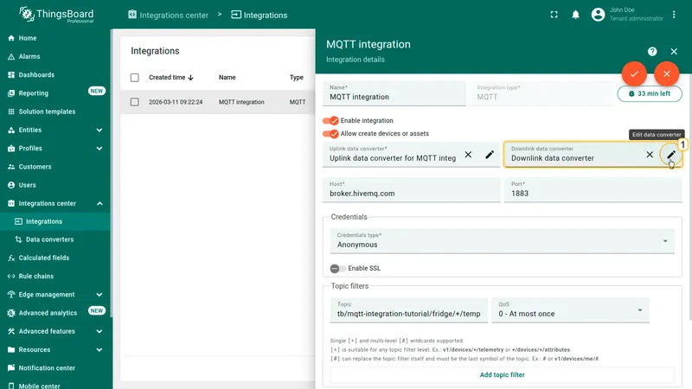Toggle fullscreen mode icon
692x389 pixels.
click(x=554, y=15)
